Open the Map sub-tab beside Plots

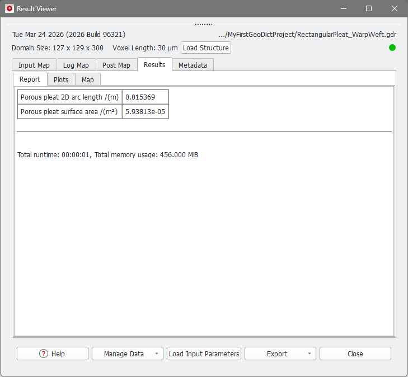click(x=88, y=79)
